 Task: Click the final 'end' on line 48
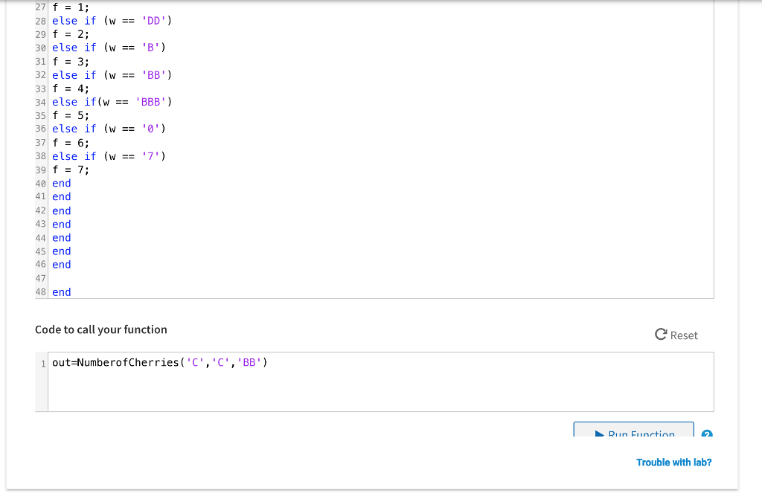[x=62, y=292]
